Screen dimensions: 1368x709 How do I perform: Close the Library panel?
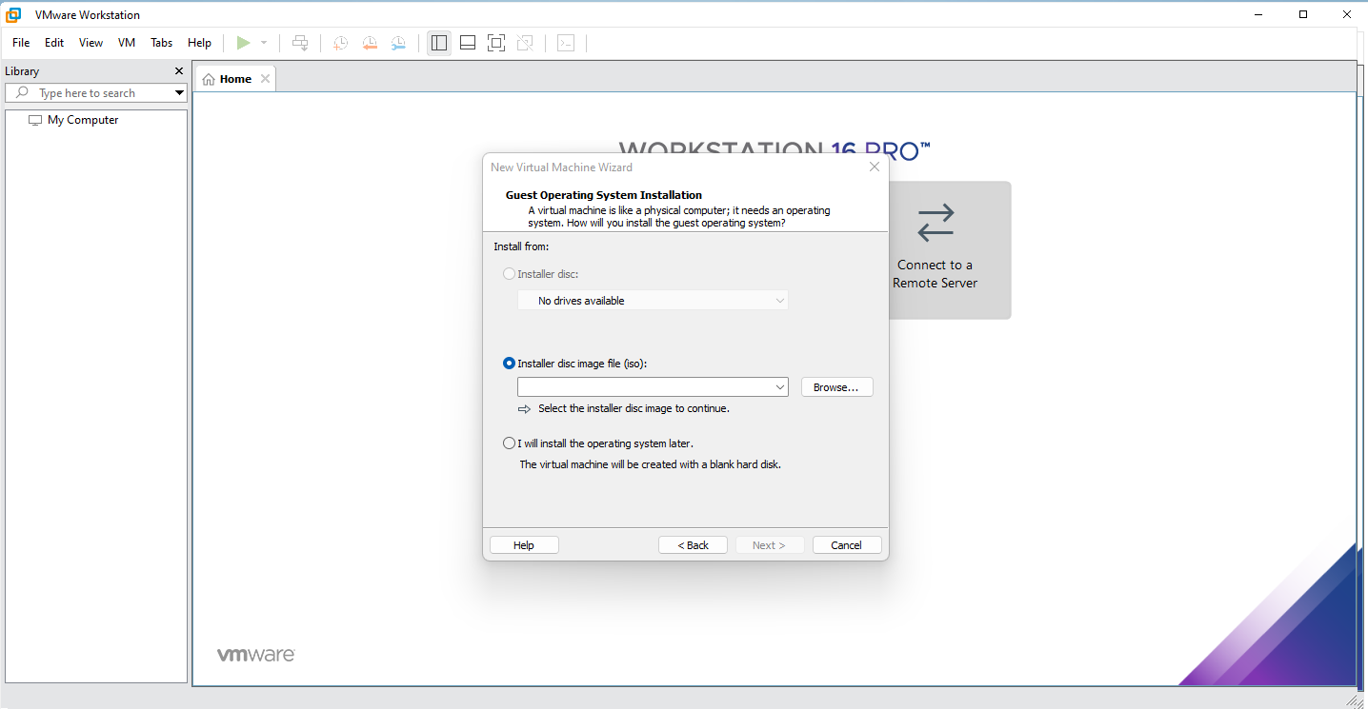coord(179,71)
